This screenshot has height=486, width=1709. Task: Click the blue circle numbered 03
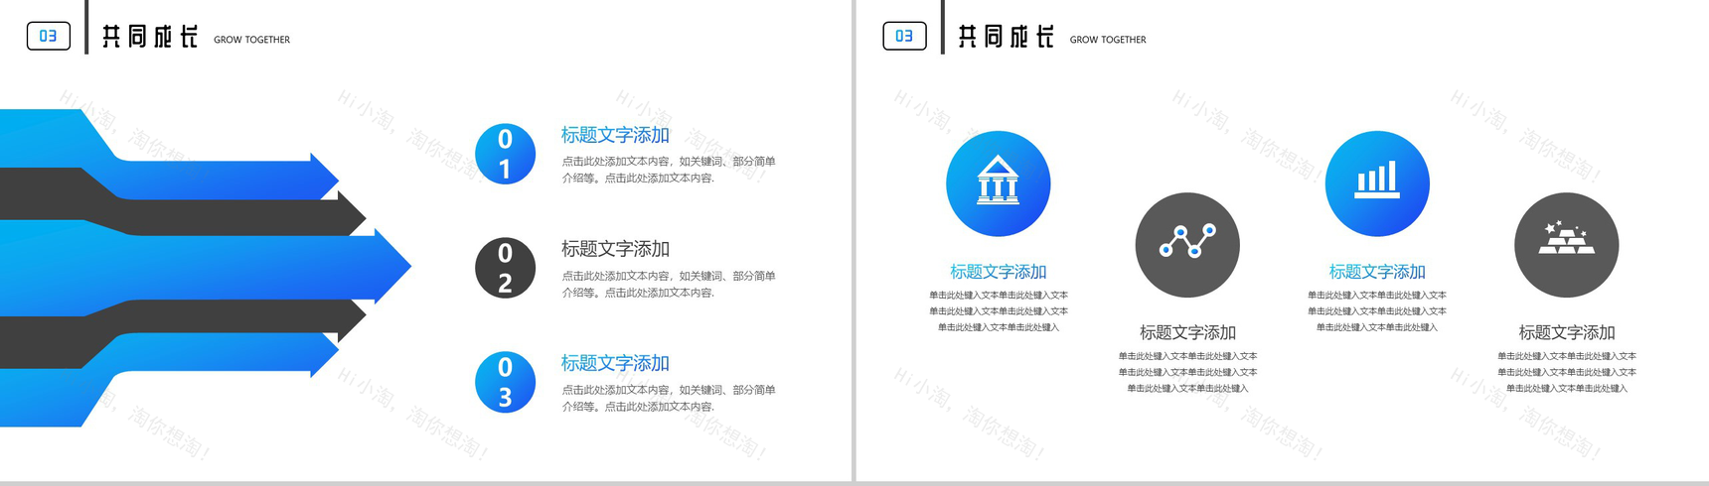(x=505, y=382)
